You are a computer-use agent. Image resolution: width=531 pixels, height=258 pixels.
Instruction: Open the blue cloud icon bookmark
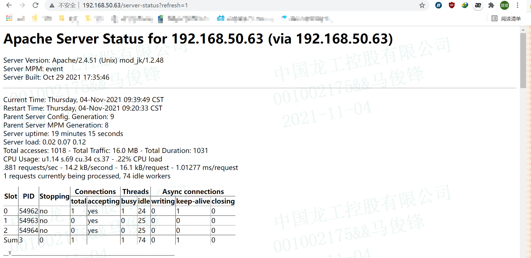pyautogui.click(x=284, y=18)
